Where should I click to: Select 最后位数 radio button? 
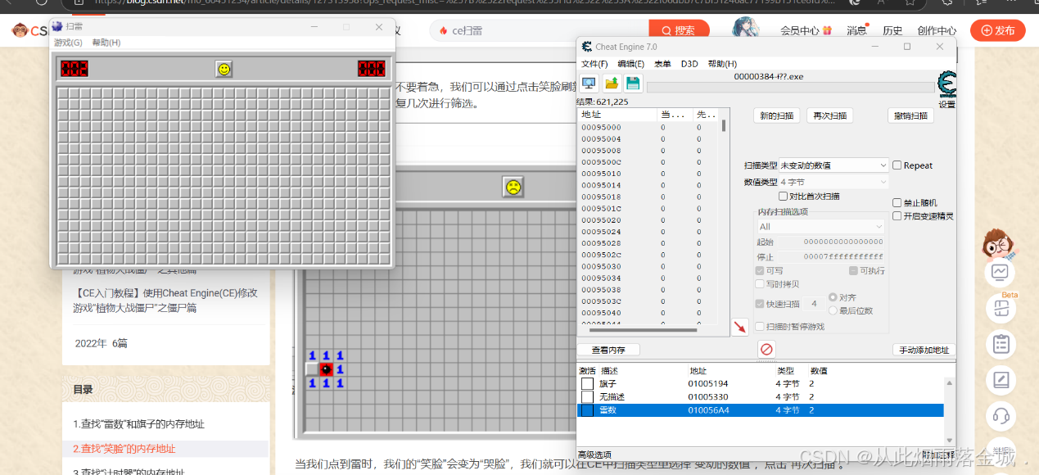[x=833, y=310]
